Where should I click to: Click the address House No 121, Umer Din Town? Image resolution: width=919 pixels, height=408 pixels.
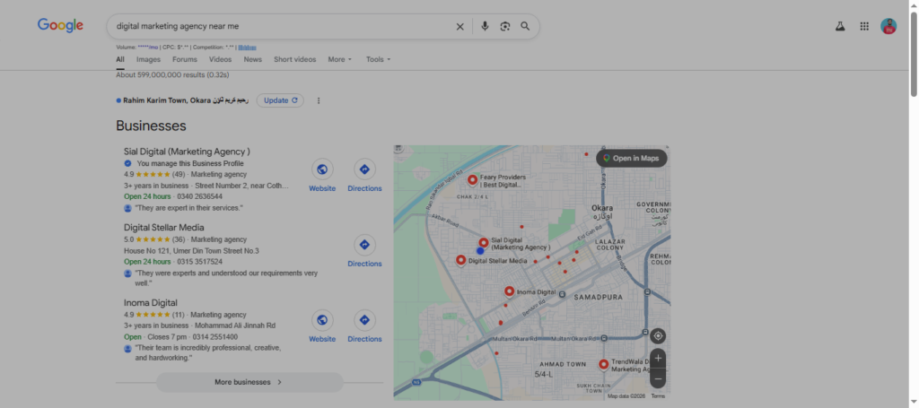[x=191, y=251]
